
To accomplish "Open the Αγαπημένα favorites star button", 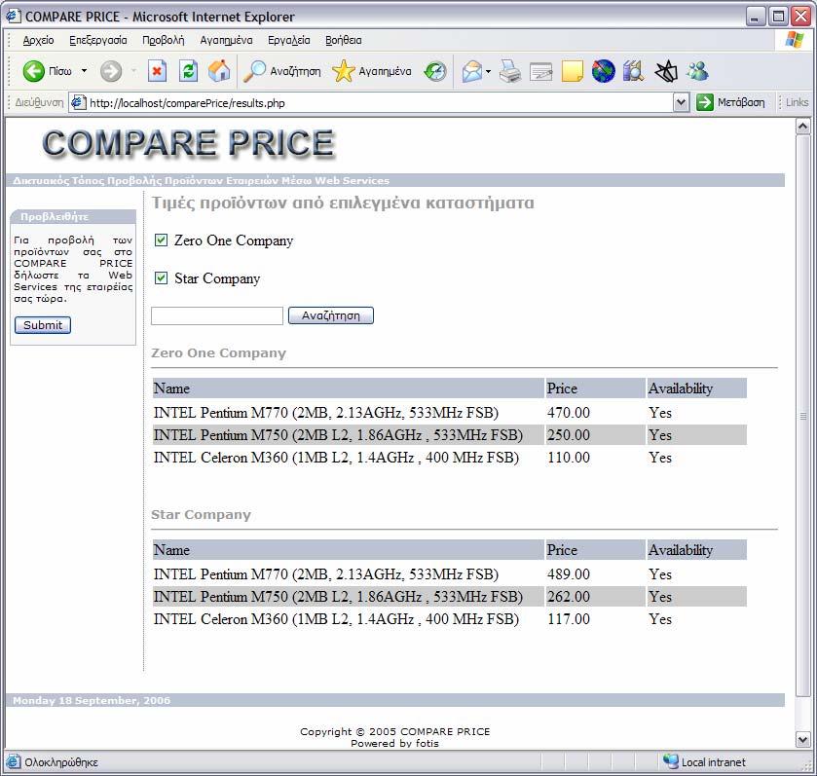I will [x=372, y=71].
